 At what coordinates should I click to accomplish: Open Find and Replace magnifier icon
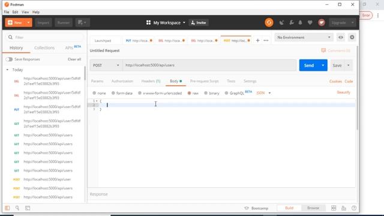point(17,208)
